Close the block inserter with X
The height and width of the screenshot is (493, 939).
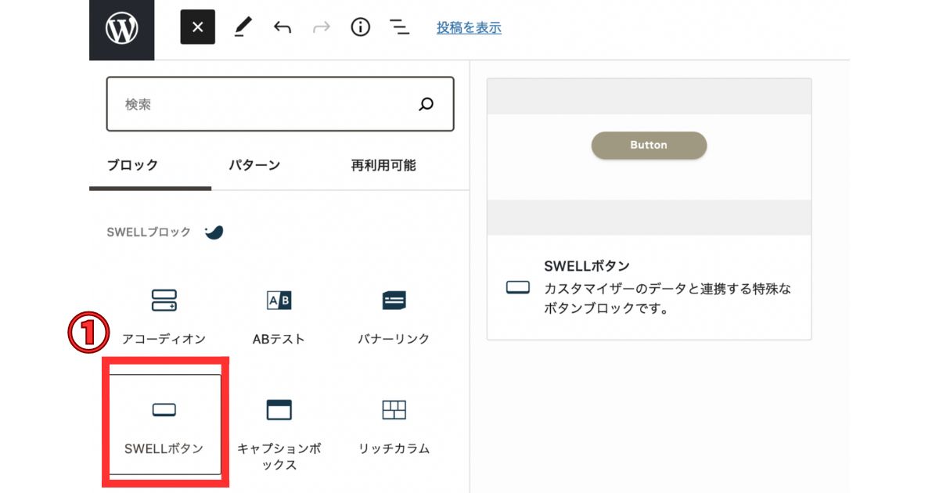(197, 27)
